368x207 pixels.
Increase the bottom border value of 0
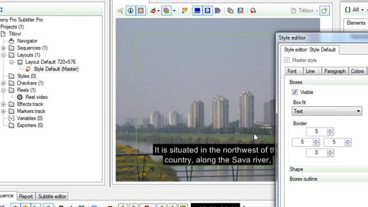(330, 151)
